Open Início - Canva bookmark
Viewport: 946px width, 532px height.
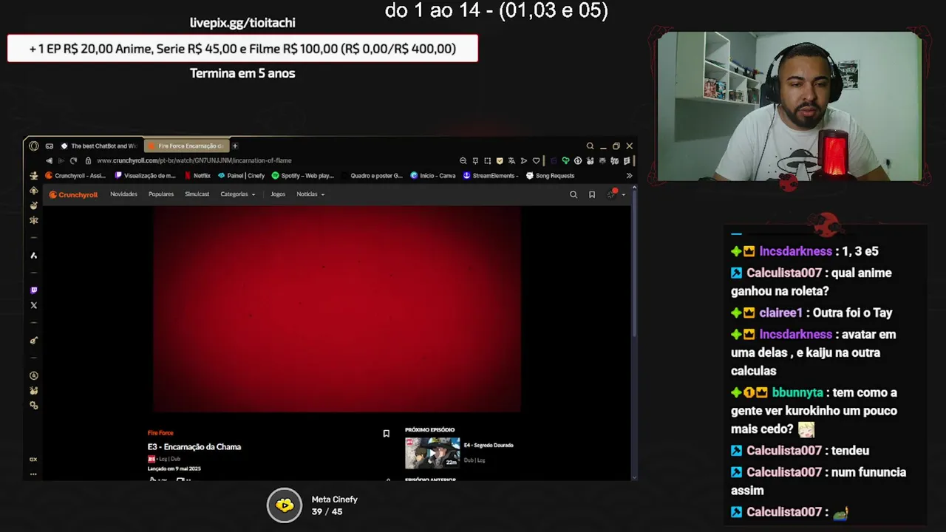433,176
